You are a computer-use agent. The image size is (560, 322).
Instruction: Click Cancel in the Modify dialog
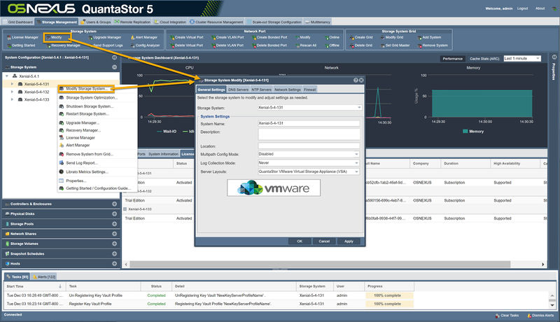click(324, 241)
